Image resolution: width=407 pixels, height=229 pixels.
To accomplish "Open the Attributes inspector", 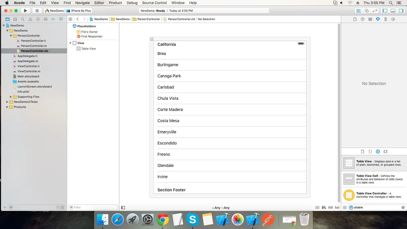I will click(378, 19).
